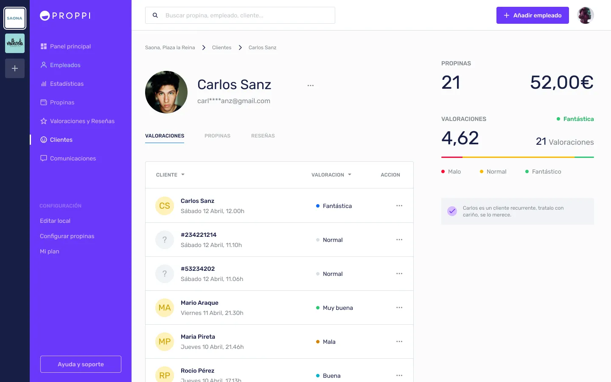Click the search magnifier icon
The width and height of the screenshot is (611, 382).
[x=155, y=15]
